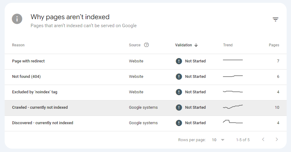
Task: Click the Source help question mark icon
Action: [x=147, y=45]
